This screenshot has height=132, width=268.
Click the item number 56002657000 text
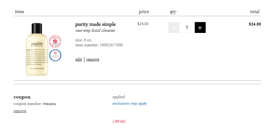(99, 45)
